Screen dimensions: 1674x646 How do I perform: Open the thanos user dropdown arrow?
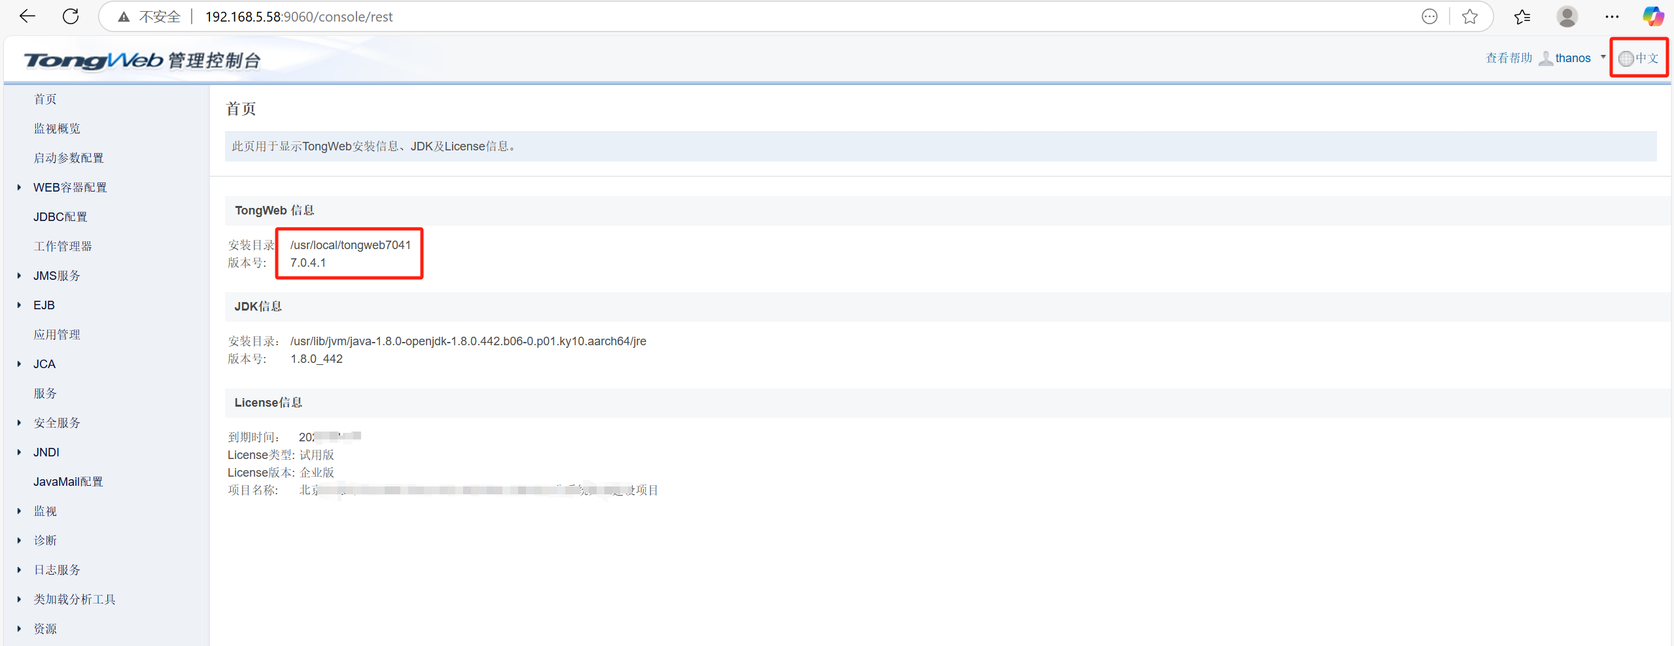pos(1603,57)
